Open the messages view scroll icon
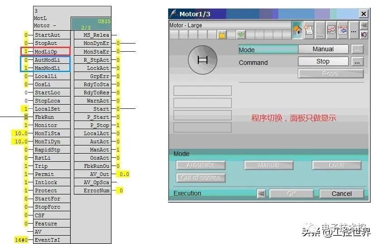378x244 pixels. 309,30
